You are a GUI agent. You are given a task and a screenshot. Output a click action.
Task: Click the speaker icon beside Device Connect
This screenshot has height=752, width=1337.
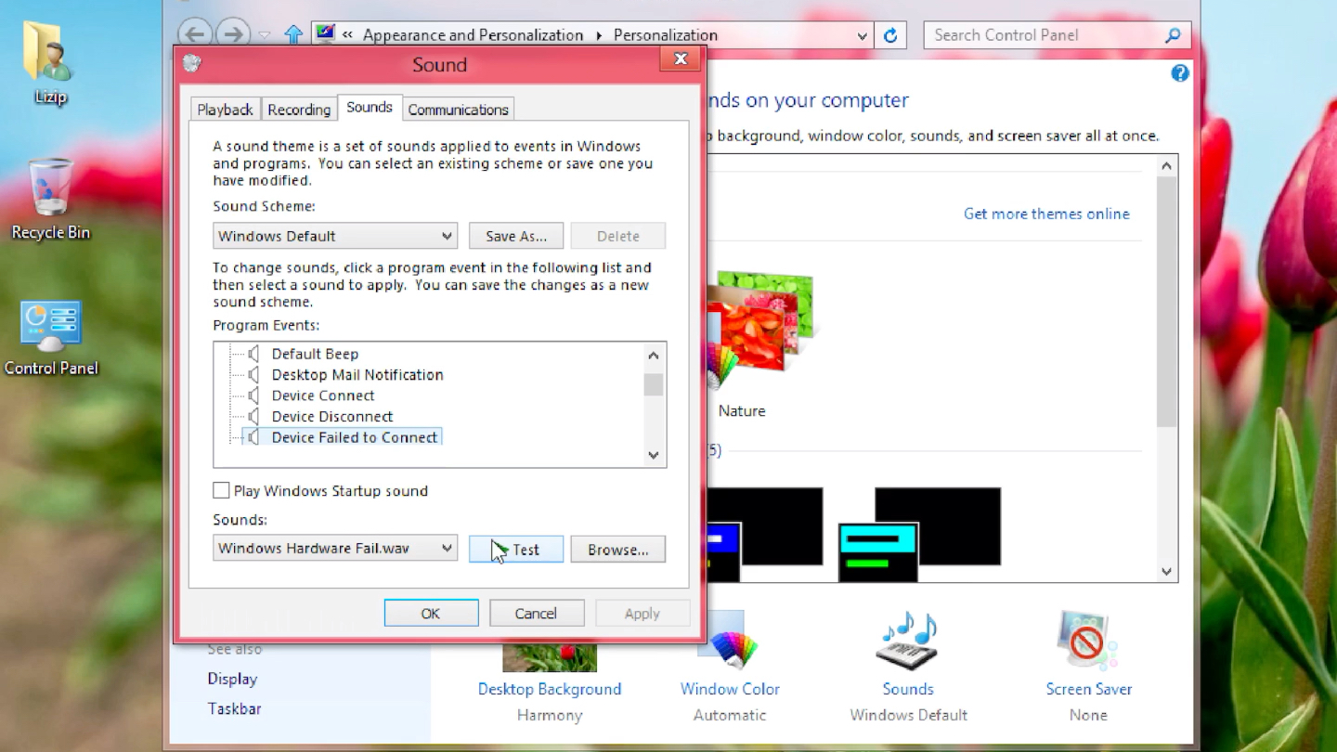pyautogui.click(x=253, y=395)
